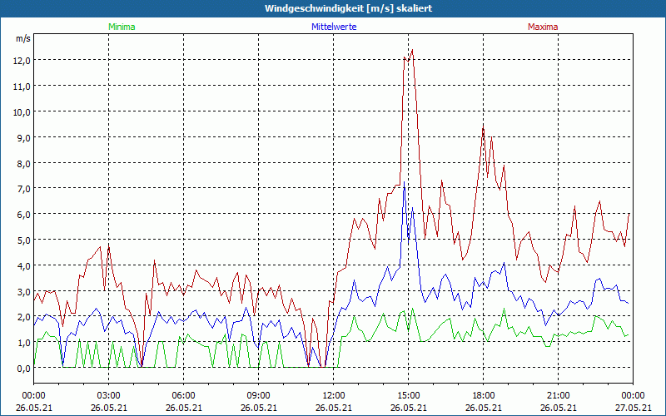This screenshot has height=416, width=666.
Task: Select the 18:00 time axis label
Action: pyautogui.click(x=483, y=395)
